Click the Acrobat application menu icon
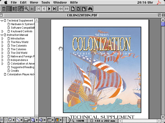165x123 pixels. click(159, 3)
